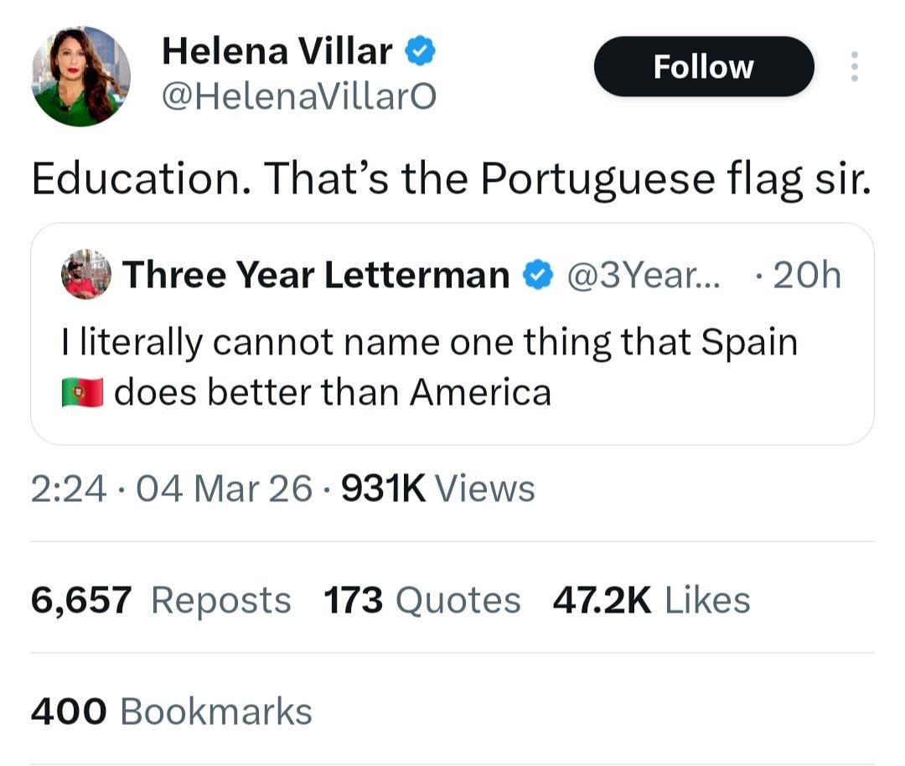The width and height of the screenshot is (905, 766).
Task: Click the 400 Bookmarks count
Action: (171, 712)
